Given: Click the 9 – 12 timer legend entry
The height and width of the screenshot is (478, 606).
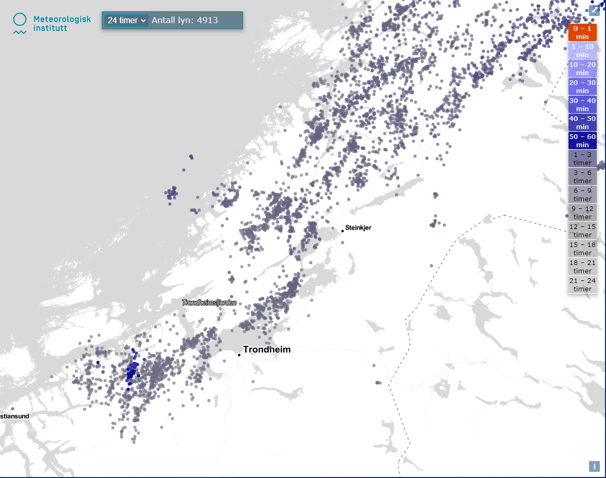Looking at the screenshot, I should (x=582, y=213).
